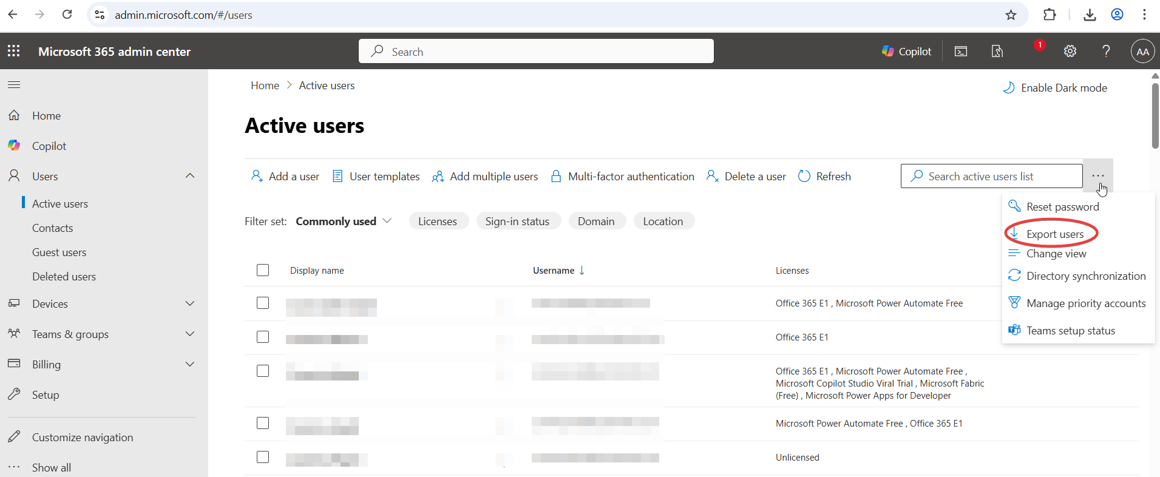Sort by the Username column

pos(558,271)
